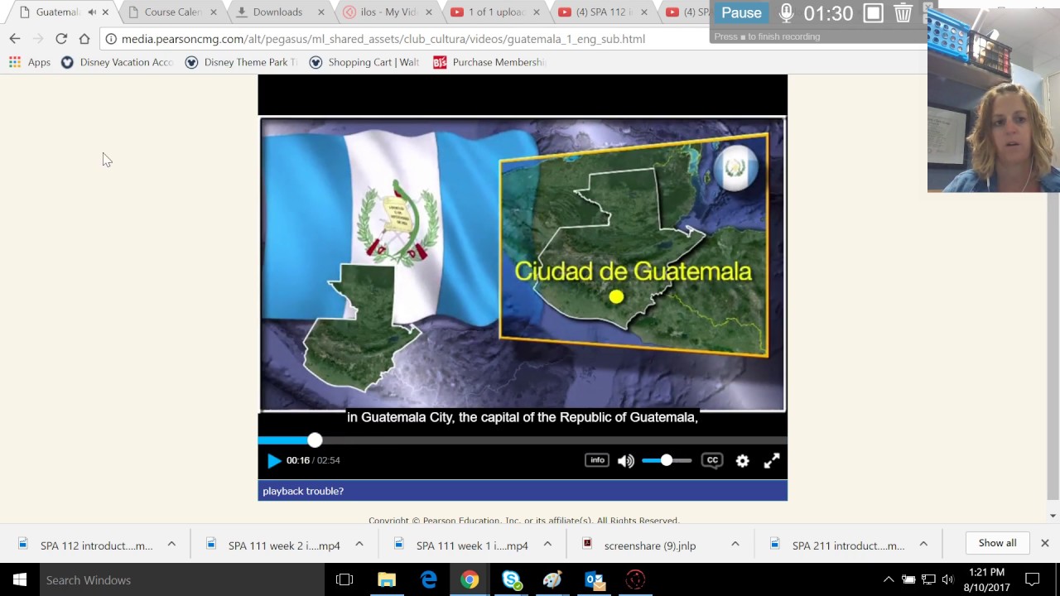Open the Action Center notifications
1060x596 pixels.
coord(1033,579)
